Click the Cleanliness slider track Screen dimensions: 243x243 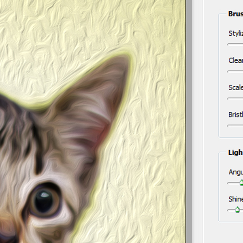click(x=235, y=72)
